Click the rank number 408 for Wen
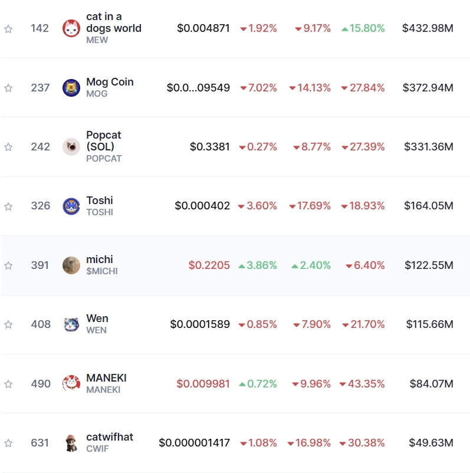470x473 pixels. click(41, 324)
